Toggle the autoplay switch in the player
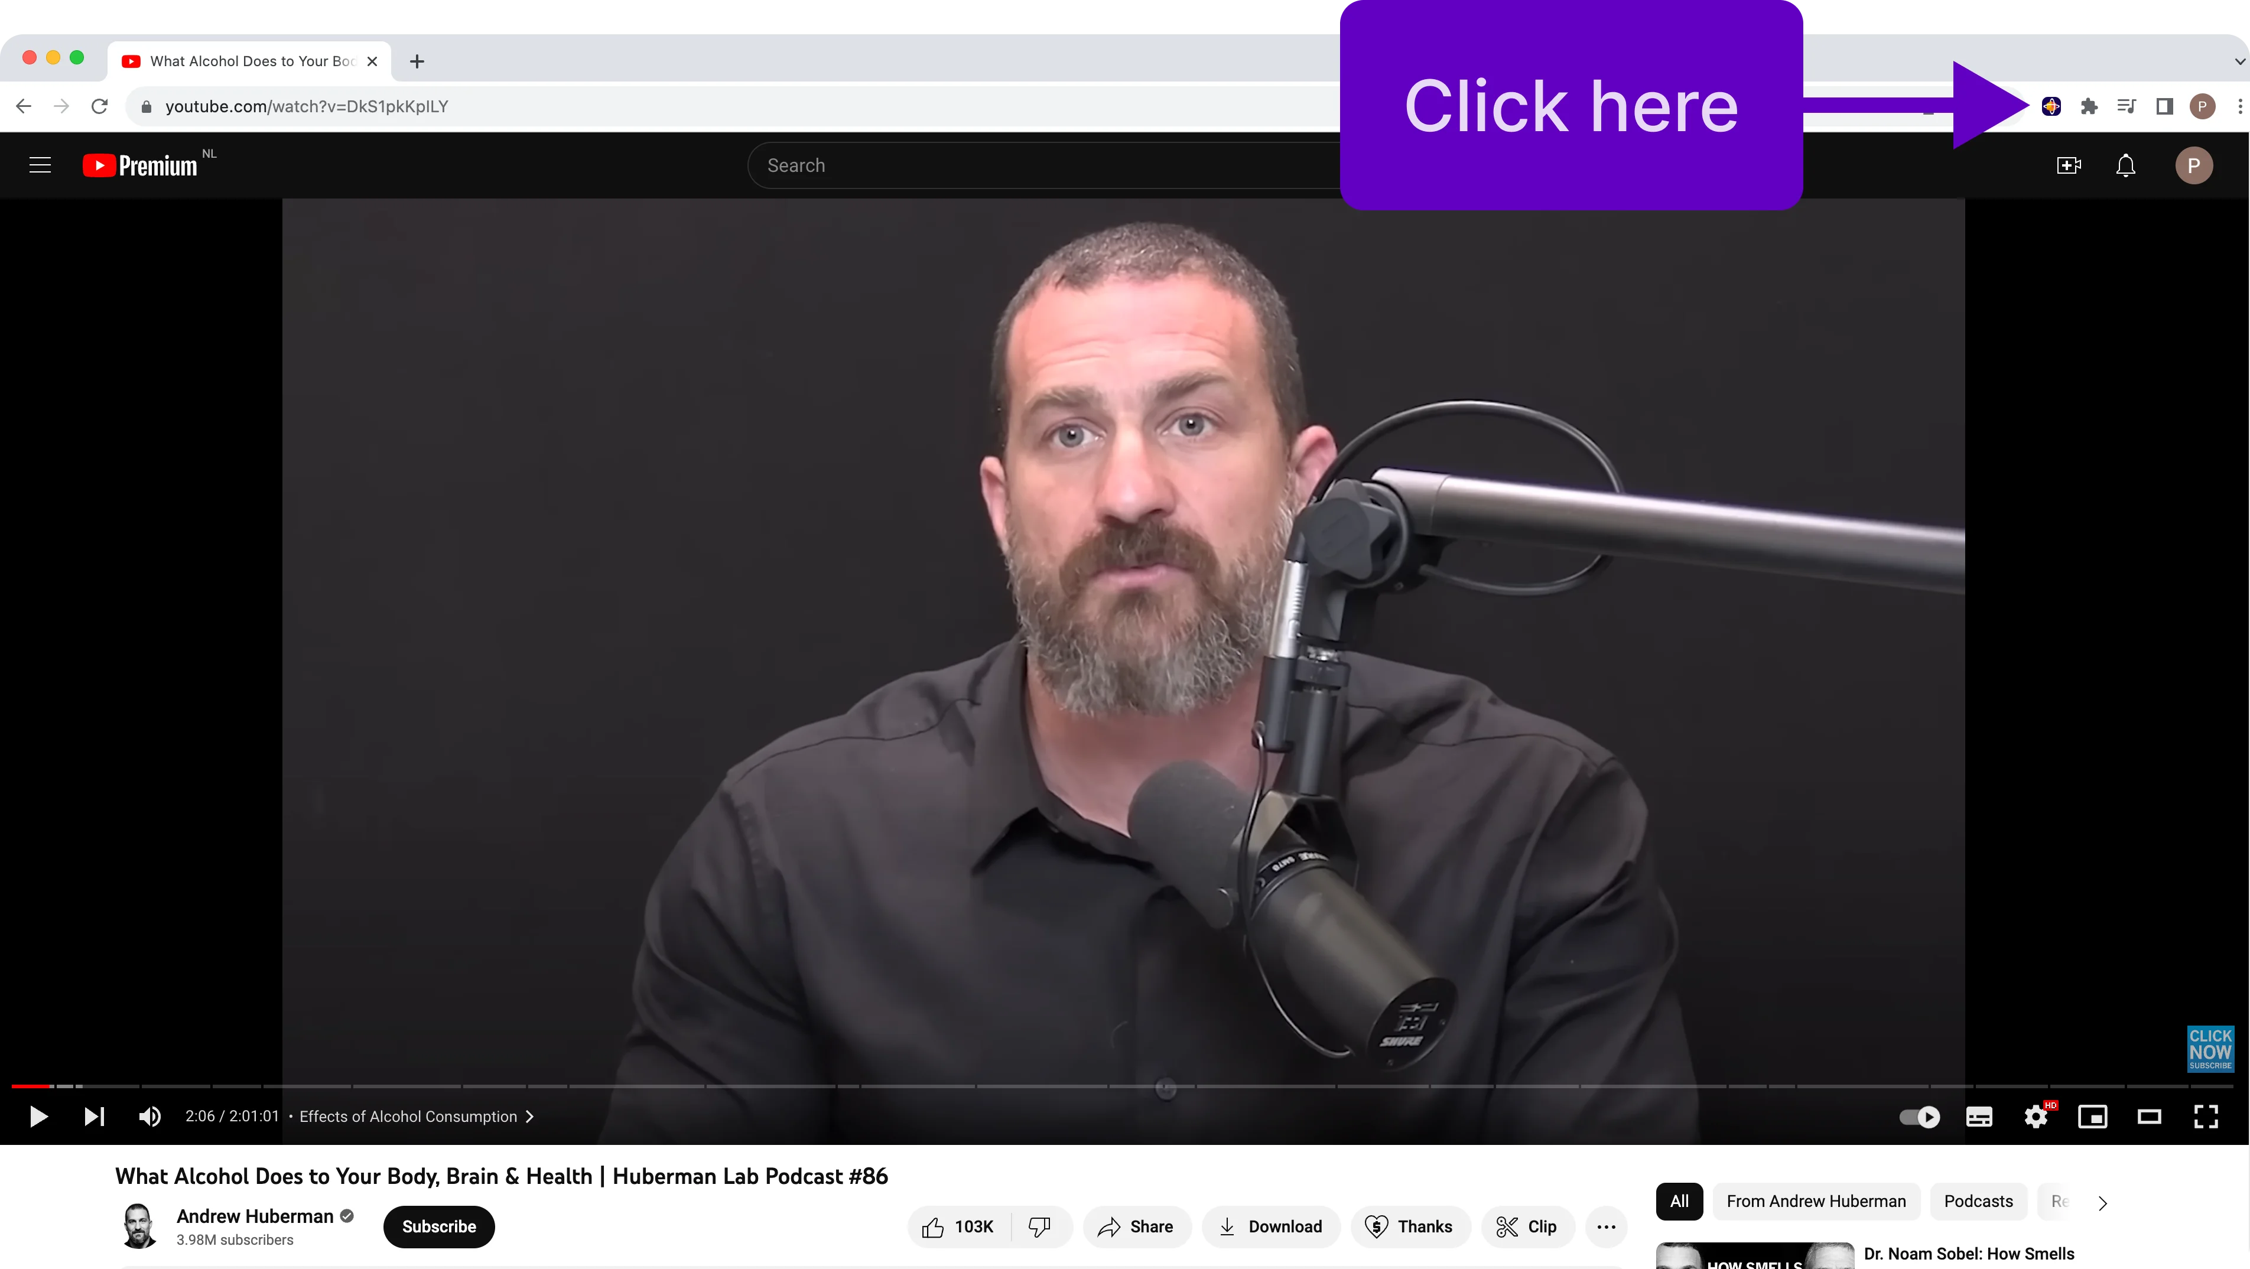Image resolution: width=2250 pixels, height=1269 pixels. 1919,1116
